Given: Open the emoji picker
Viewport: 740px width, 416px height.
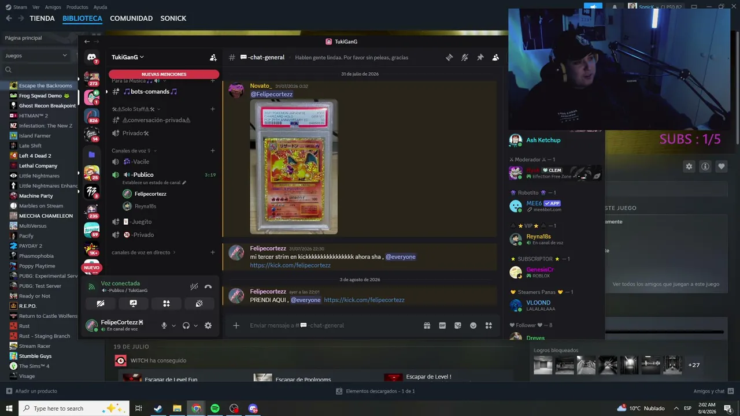Looking at the screenshot, I should (x=473, y=325).
